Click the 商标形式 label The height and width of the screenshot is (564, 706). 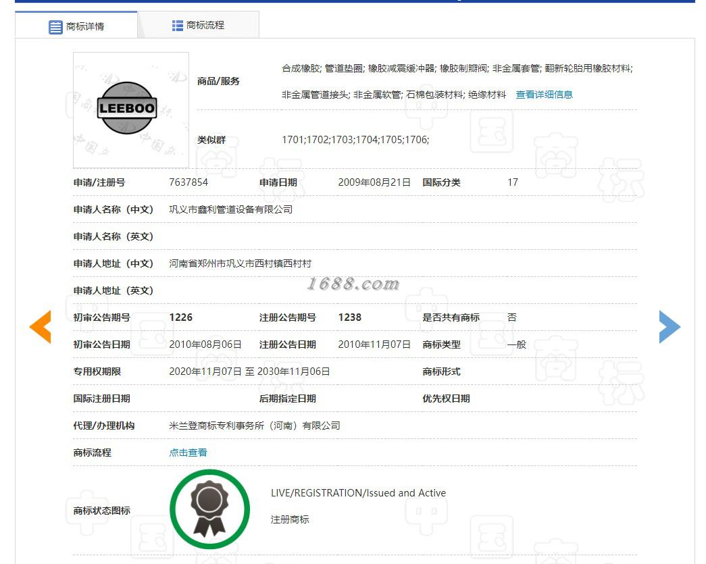tap(441, 371)
